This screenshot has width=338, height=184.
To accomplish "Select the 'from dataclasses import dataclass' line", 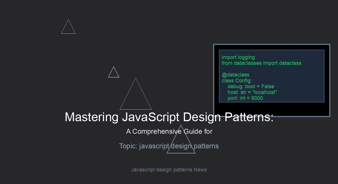I will 261,63.
